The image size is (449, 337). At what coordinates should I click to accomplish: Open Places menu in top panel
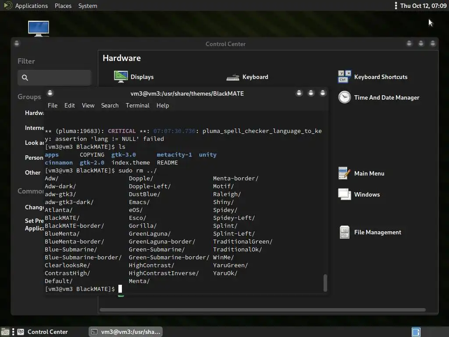click(x=63, y=6)
